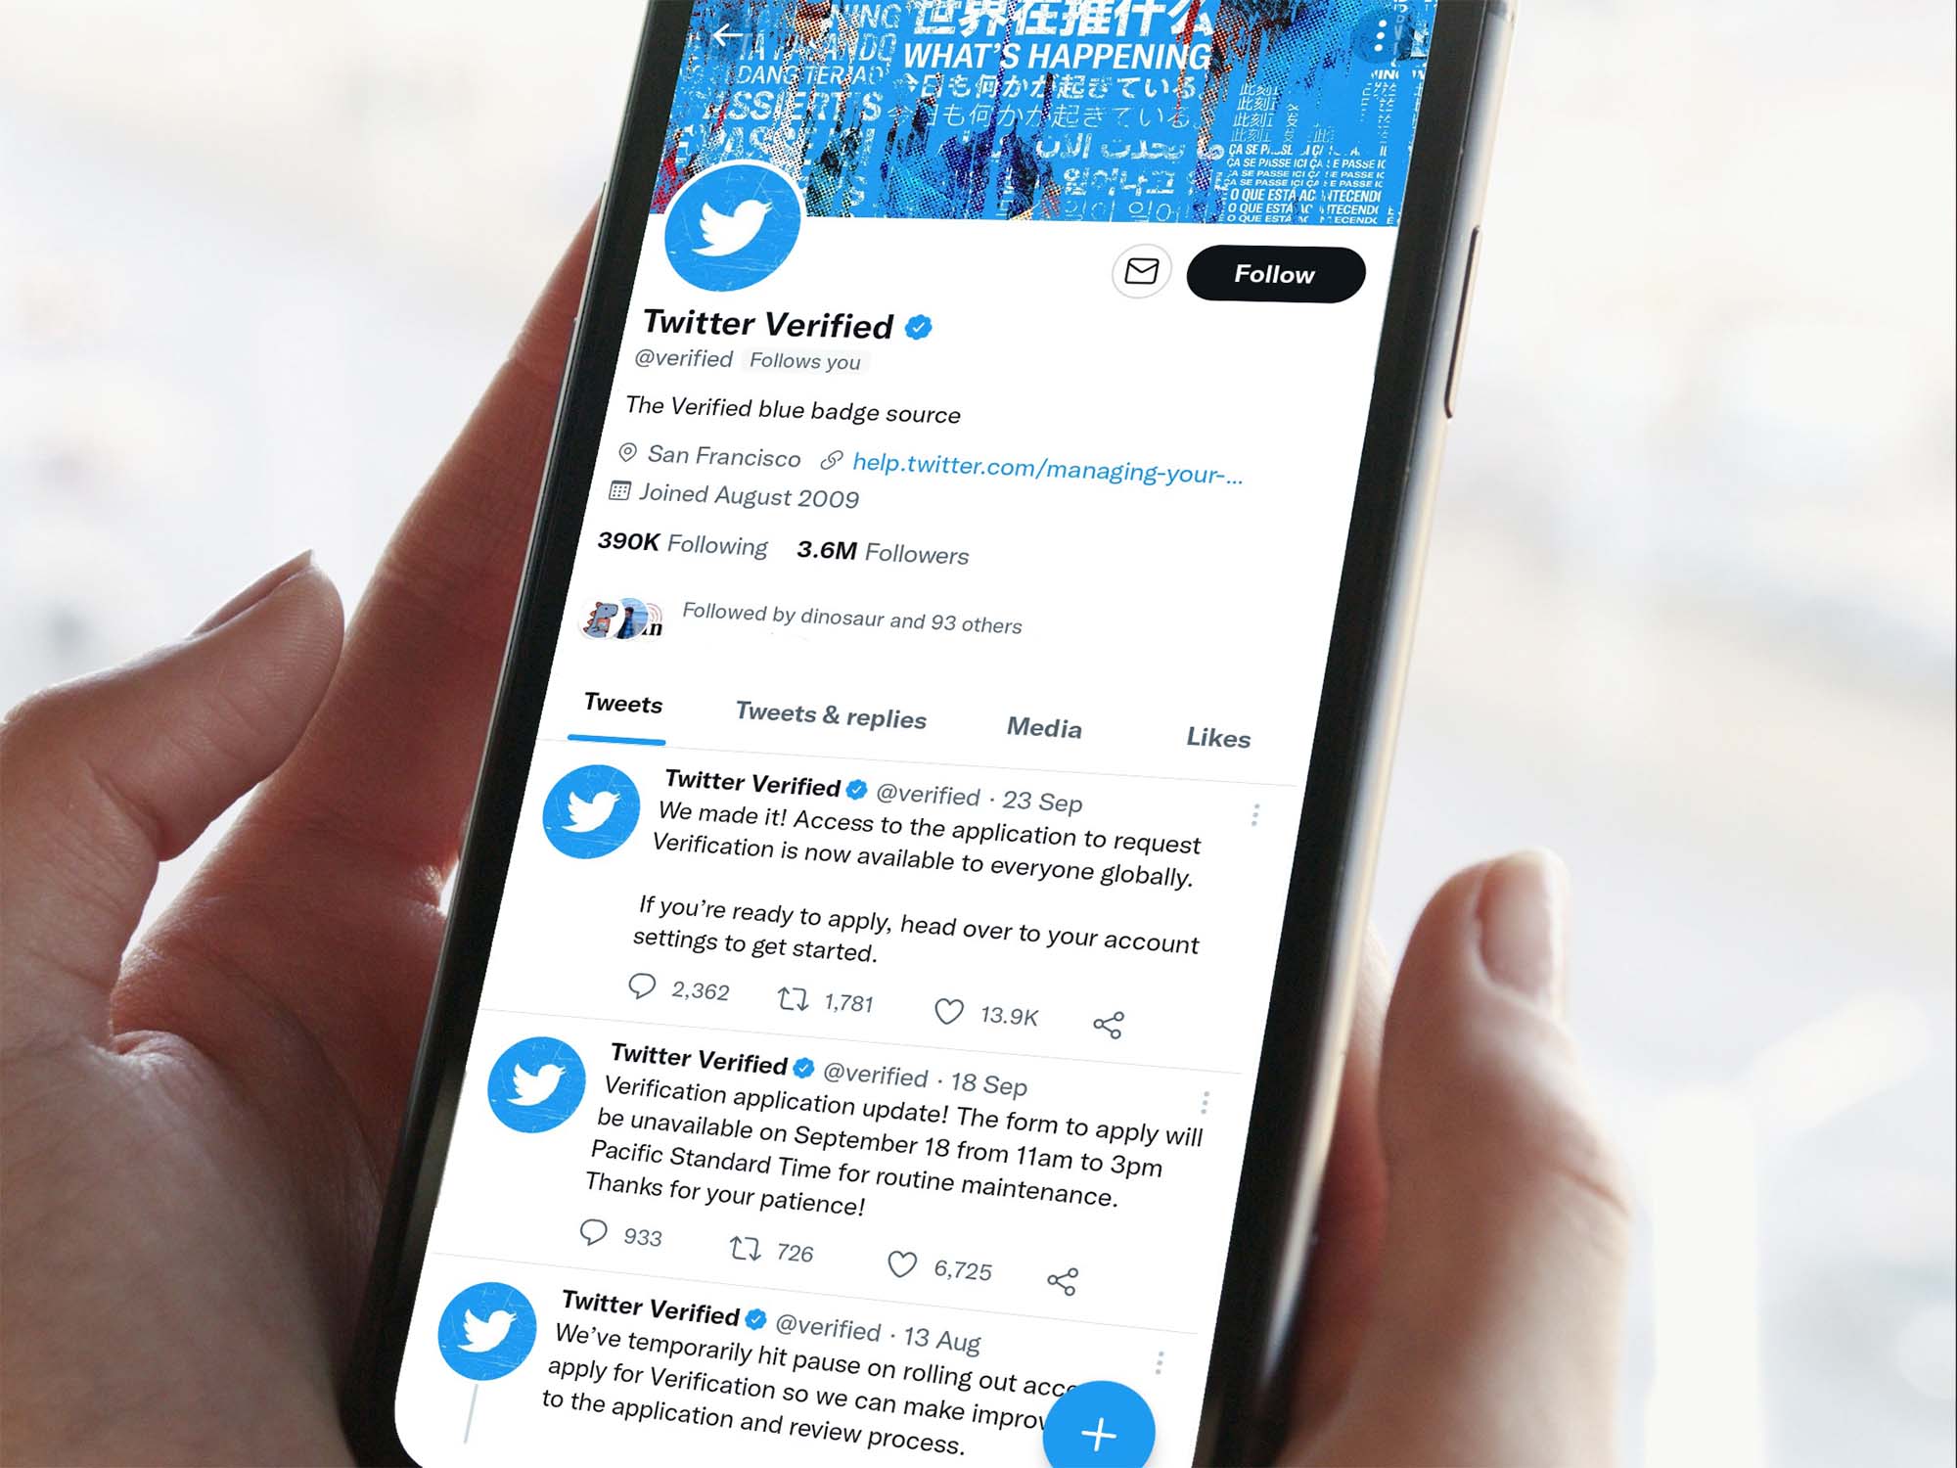Click the message/mail envelope icon

(x=1140, y=274)
